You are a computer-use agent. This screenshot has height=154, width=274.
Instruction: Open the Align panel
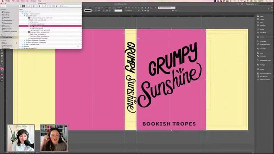point(260,53)
